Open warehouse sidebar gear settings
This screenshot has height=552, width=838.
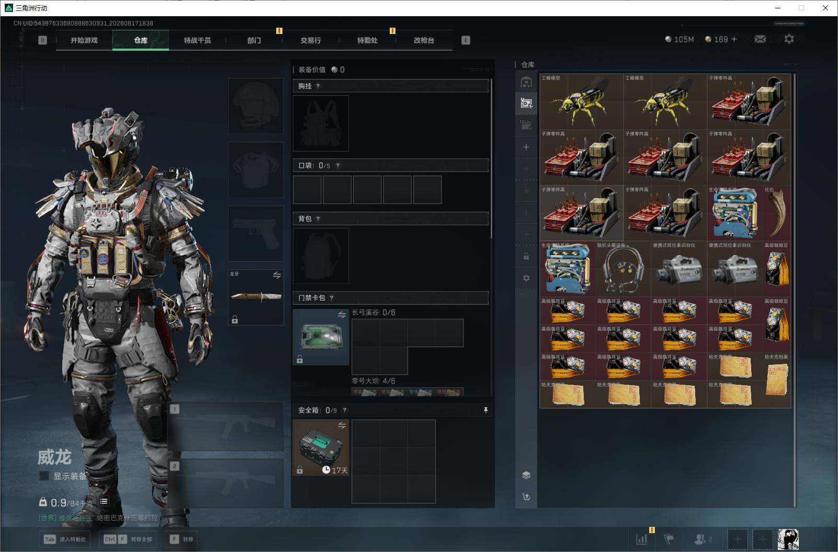coord(526,278)
